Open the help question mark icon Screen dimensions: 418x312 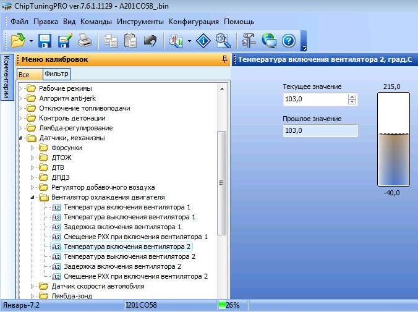[x=288, y=41]
